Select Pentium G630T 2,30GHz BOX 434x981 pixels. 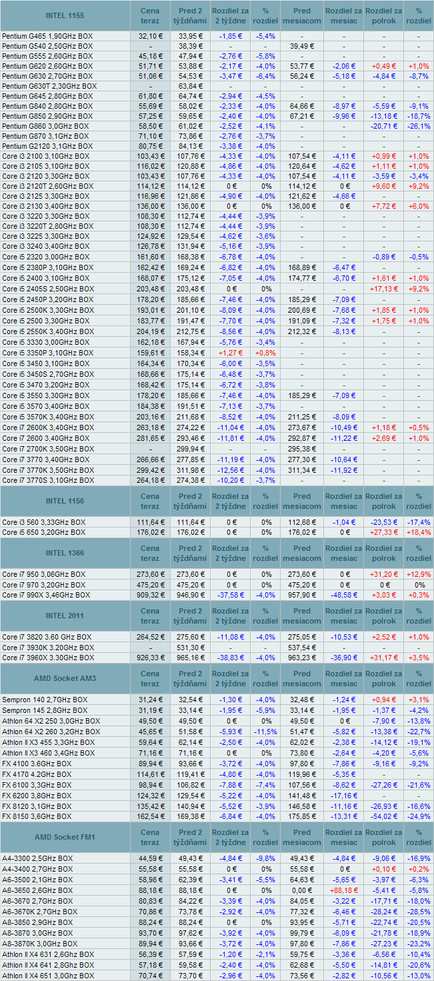(x=49, y=87)
